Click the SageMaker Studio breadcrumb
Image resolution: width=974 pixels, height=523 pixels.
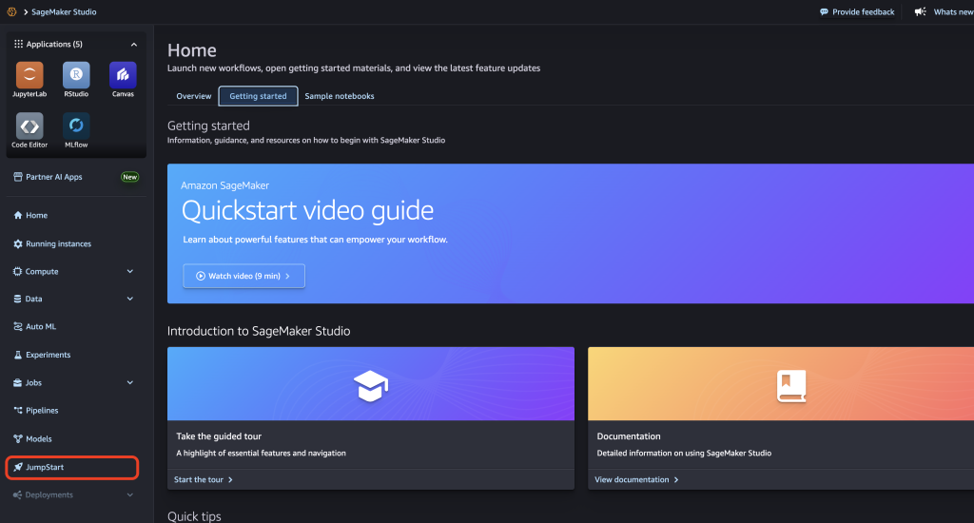tap(64, 11)
